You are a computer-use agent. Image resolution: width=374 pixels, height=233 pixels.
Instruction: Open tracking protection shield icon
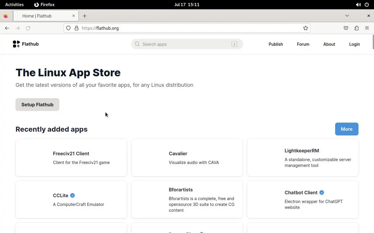[x=68, y=28]
